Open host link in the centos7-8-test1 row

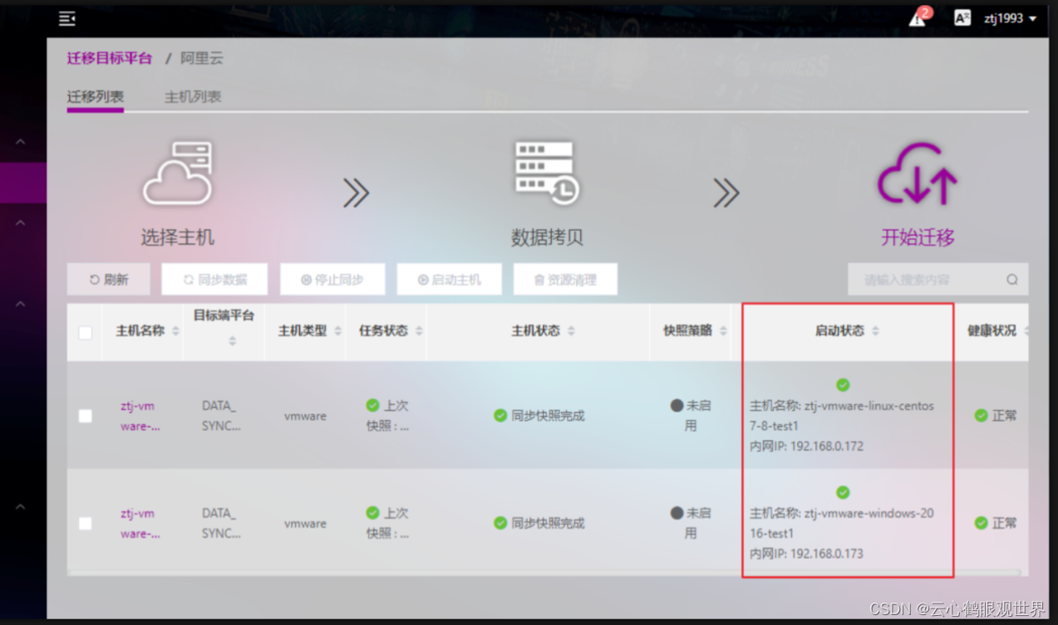coord(140,416)
